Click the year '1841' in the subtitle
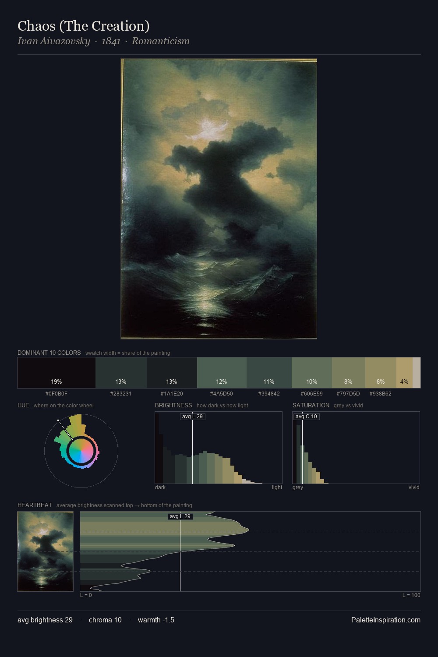 pyautogui.click(x=111, y=41)
